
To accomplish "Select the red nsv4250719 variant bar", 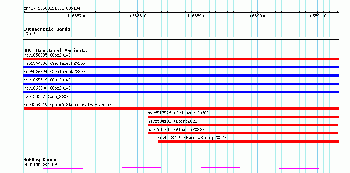I will (x=181, y=109).
